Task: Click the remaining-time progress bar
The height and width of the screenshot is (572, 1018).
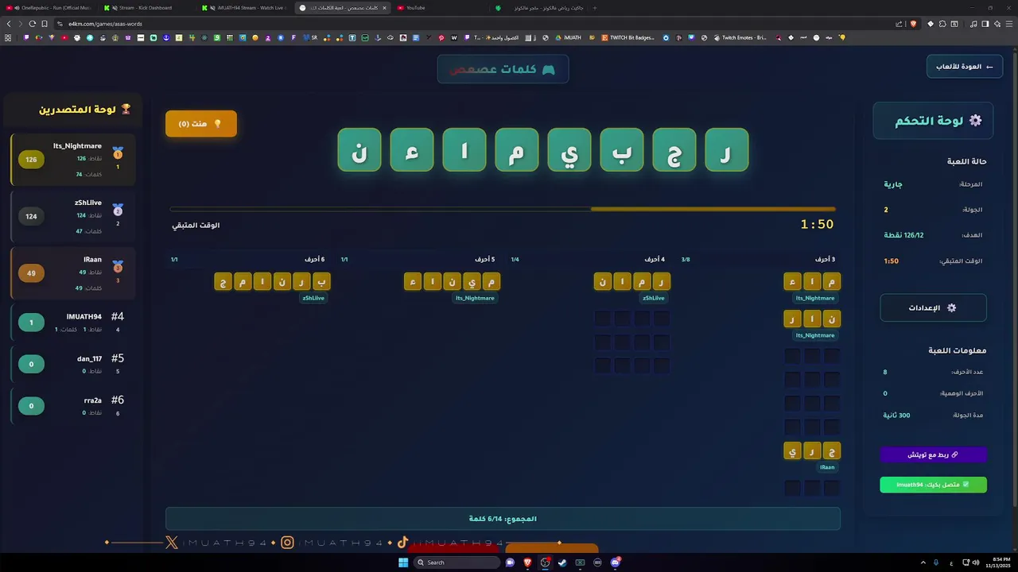Action: (x=503, y=209)
